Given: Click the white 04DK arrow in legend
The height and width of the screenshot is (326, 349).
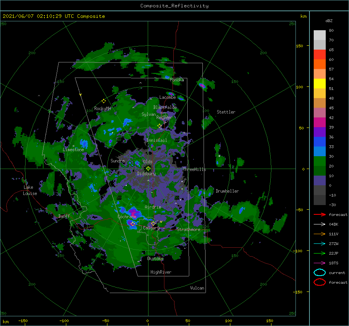Looking at the screenshot, I should 320,224.
